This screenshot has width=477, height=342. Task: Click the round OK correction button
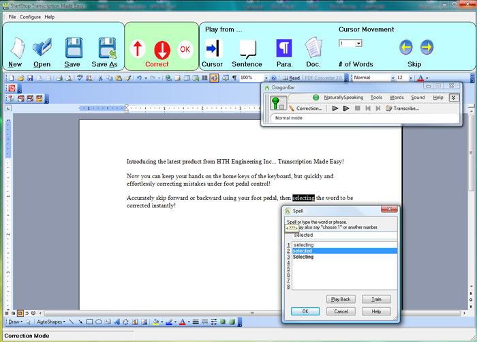185,49
